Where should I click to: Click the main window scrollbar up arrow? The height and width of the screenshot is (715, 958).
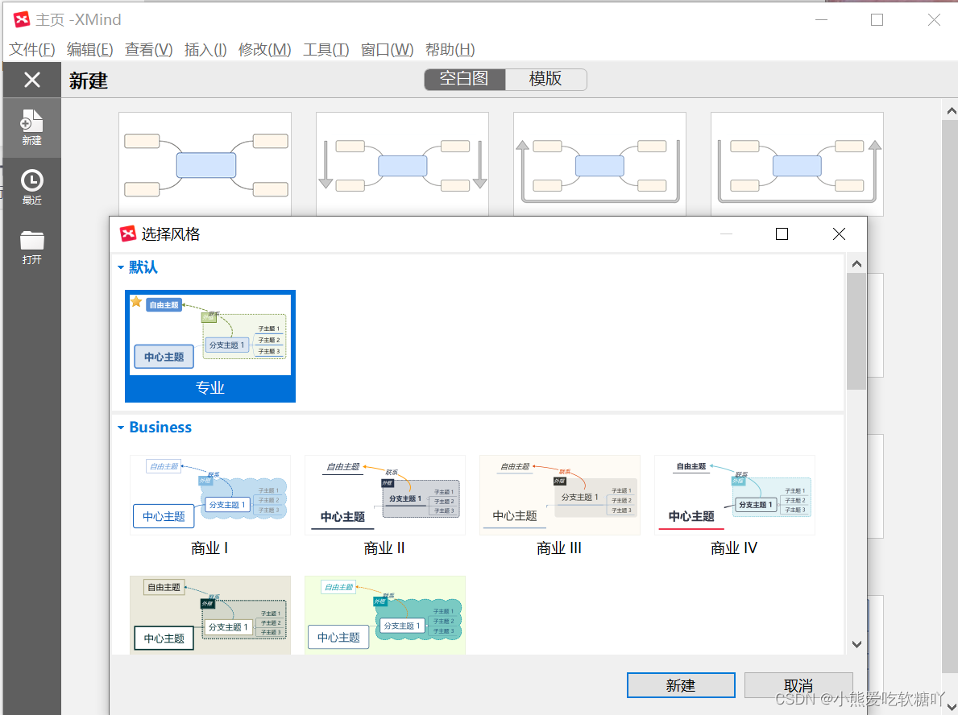pyautogui.click(x=952, y=111)
